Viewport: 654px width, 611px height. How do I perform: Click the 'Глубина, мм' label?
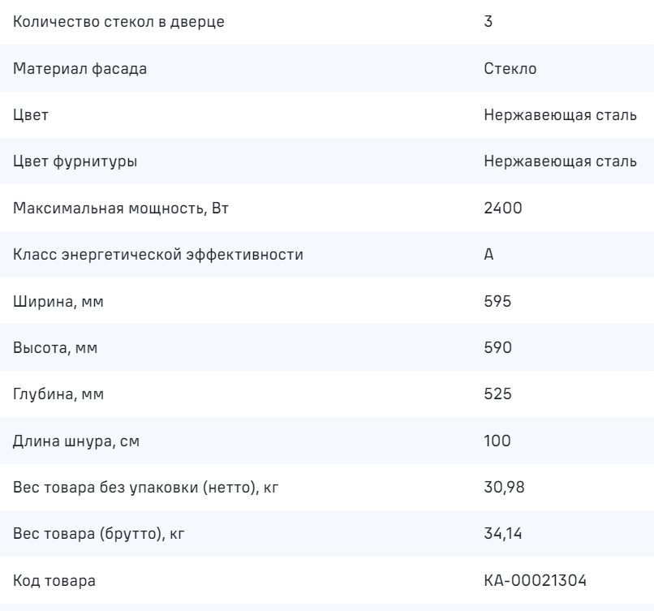(59, 396)
